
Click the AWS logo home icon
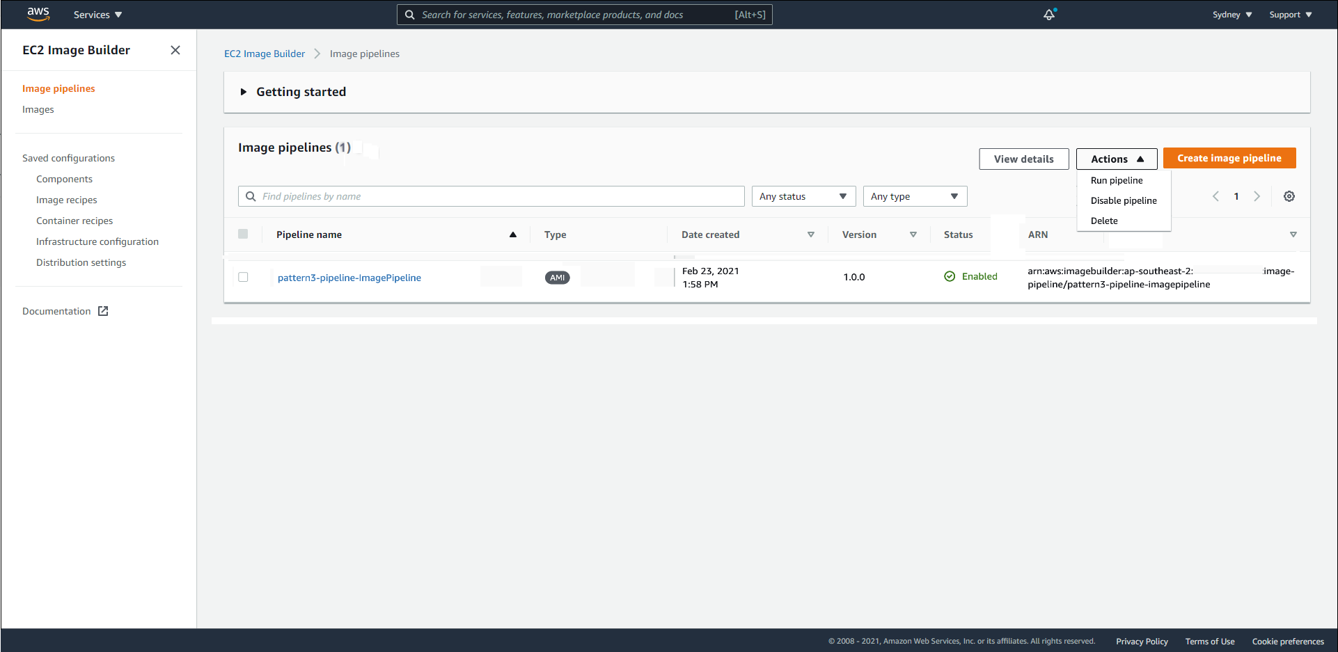coord(38,14)
